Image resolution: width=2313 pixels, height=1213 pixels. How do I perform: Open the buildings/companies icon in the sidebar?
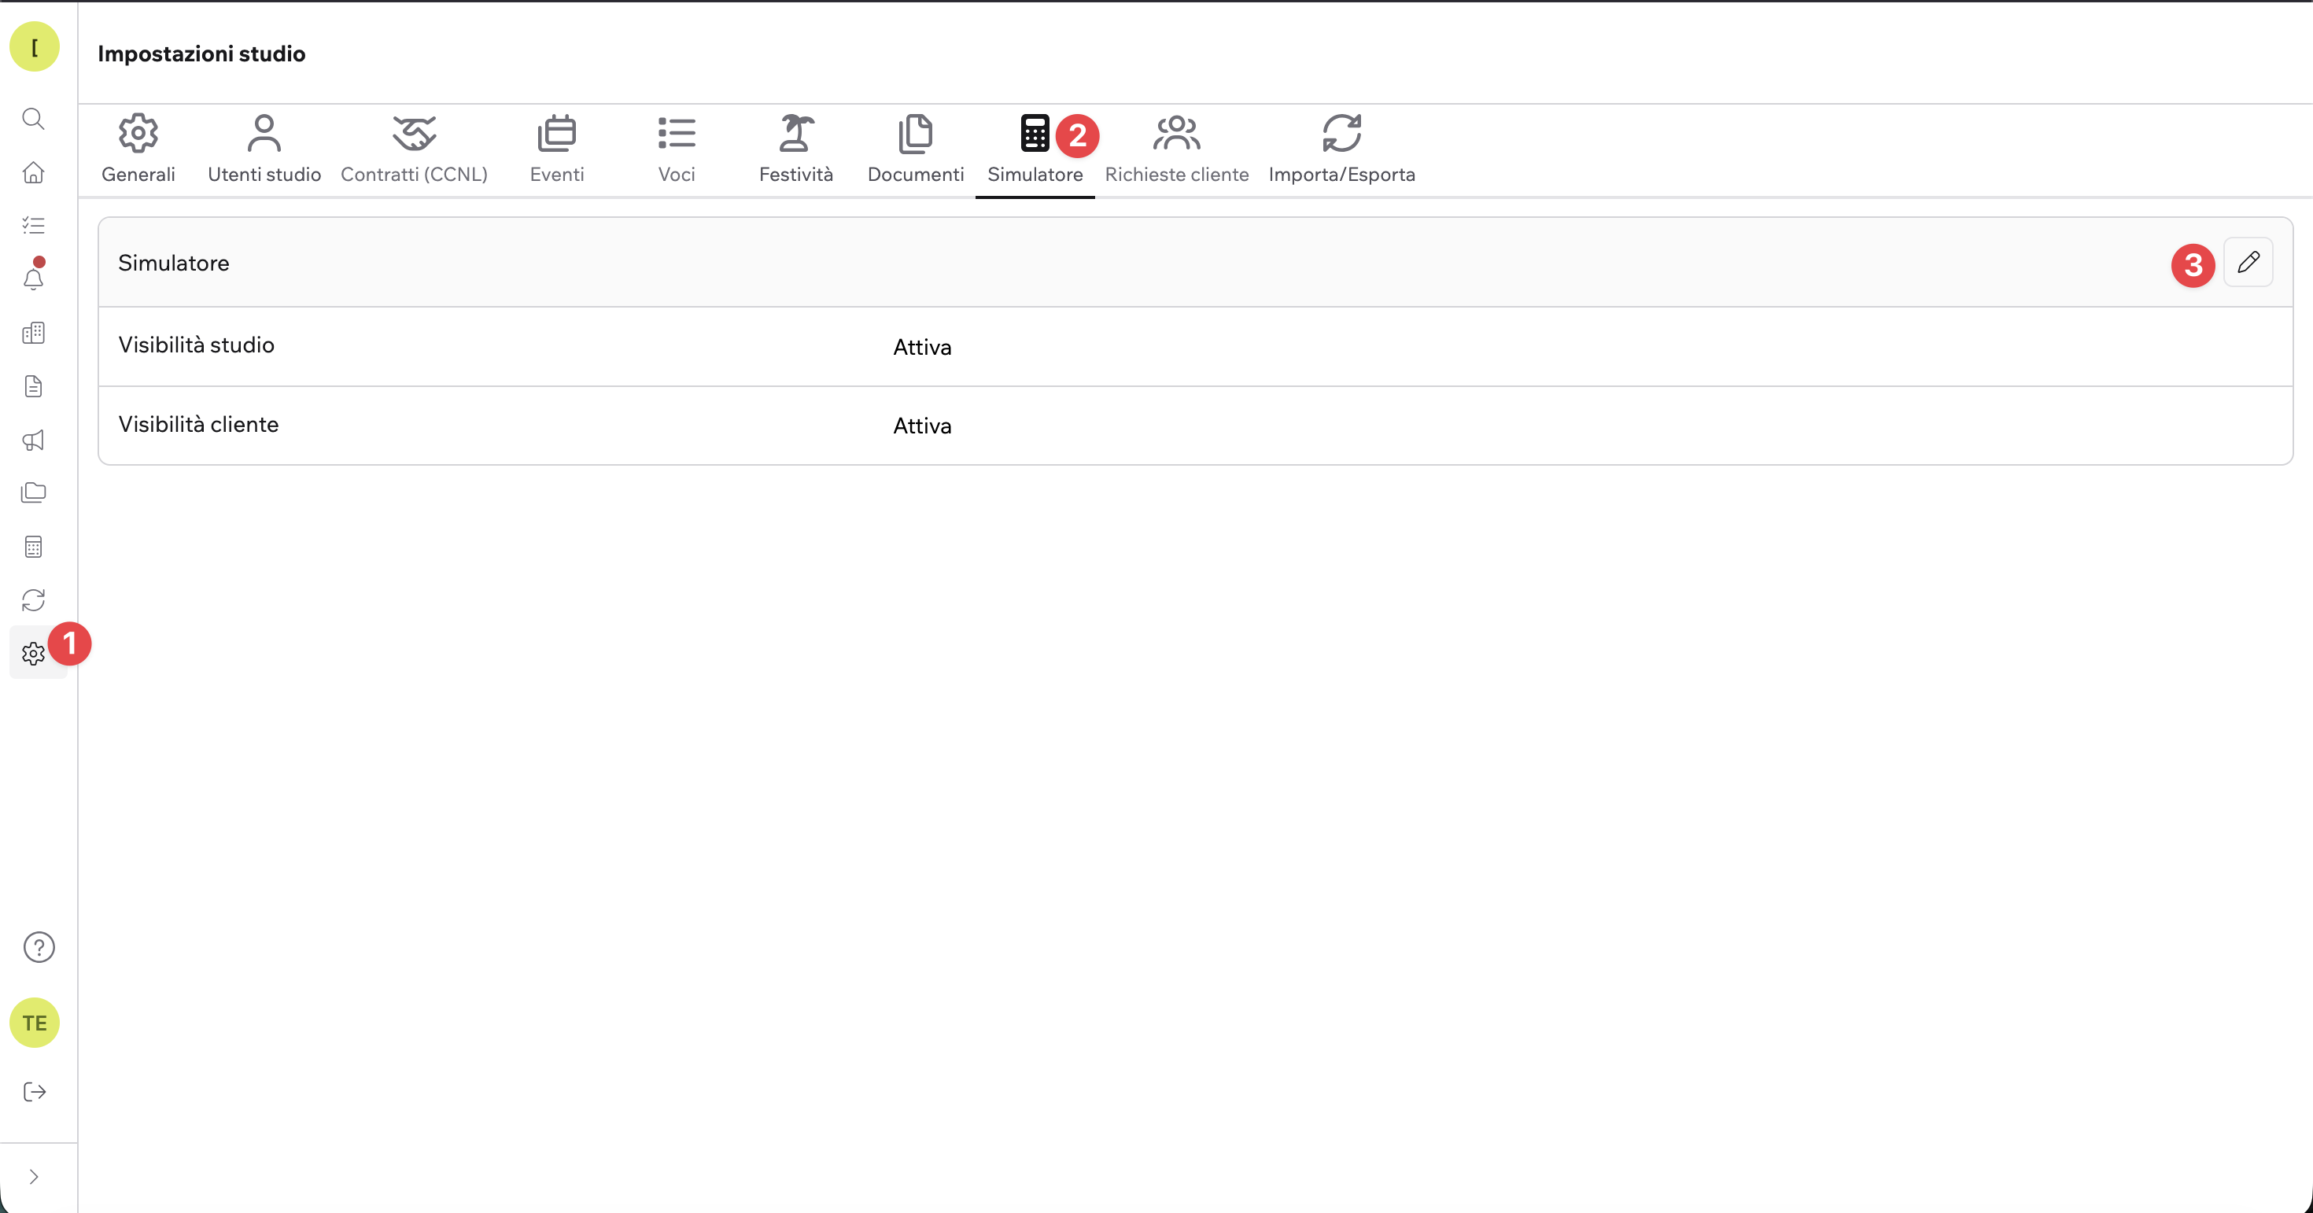[x=33, y=332]
